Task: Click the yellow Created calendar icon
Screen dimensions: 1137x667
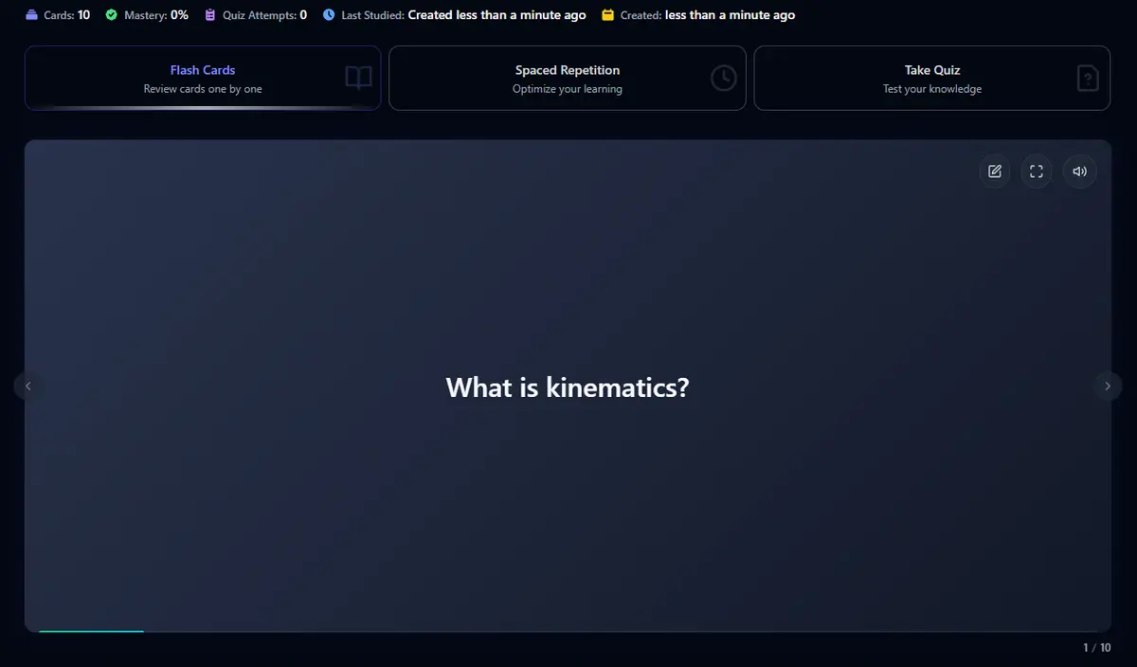Action: point(608,15)
